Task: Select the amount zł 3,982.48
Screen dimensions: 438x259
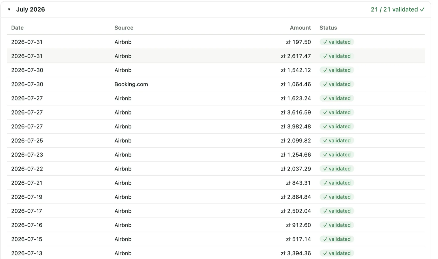Action: pyautogui.click(x=296, y=126)
